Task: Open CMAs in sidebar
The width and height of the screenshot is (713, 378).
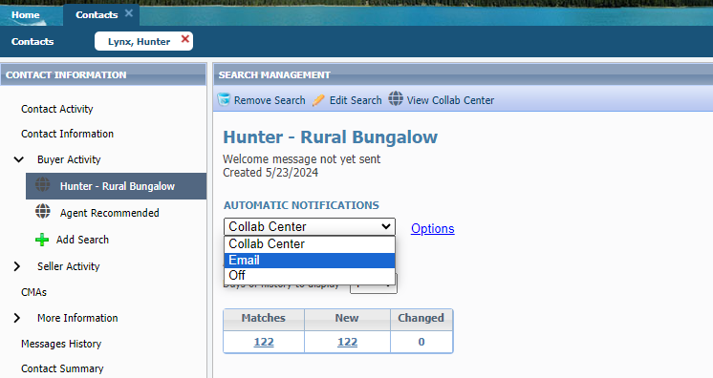Action: click(x=33, y=292)
